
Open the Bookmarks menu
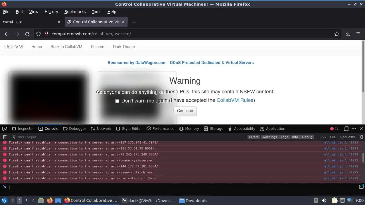pos(75,12)
